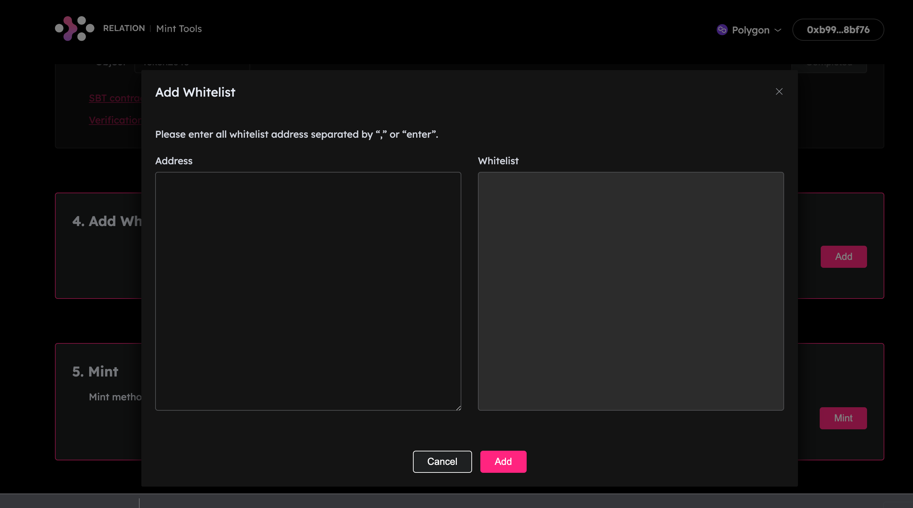913x508 pixels.
Task: Click the Address textarea resize handle
Action: click(458, 408)
